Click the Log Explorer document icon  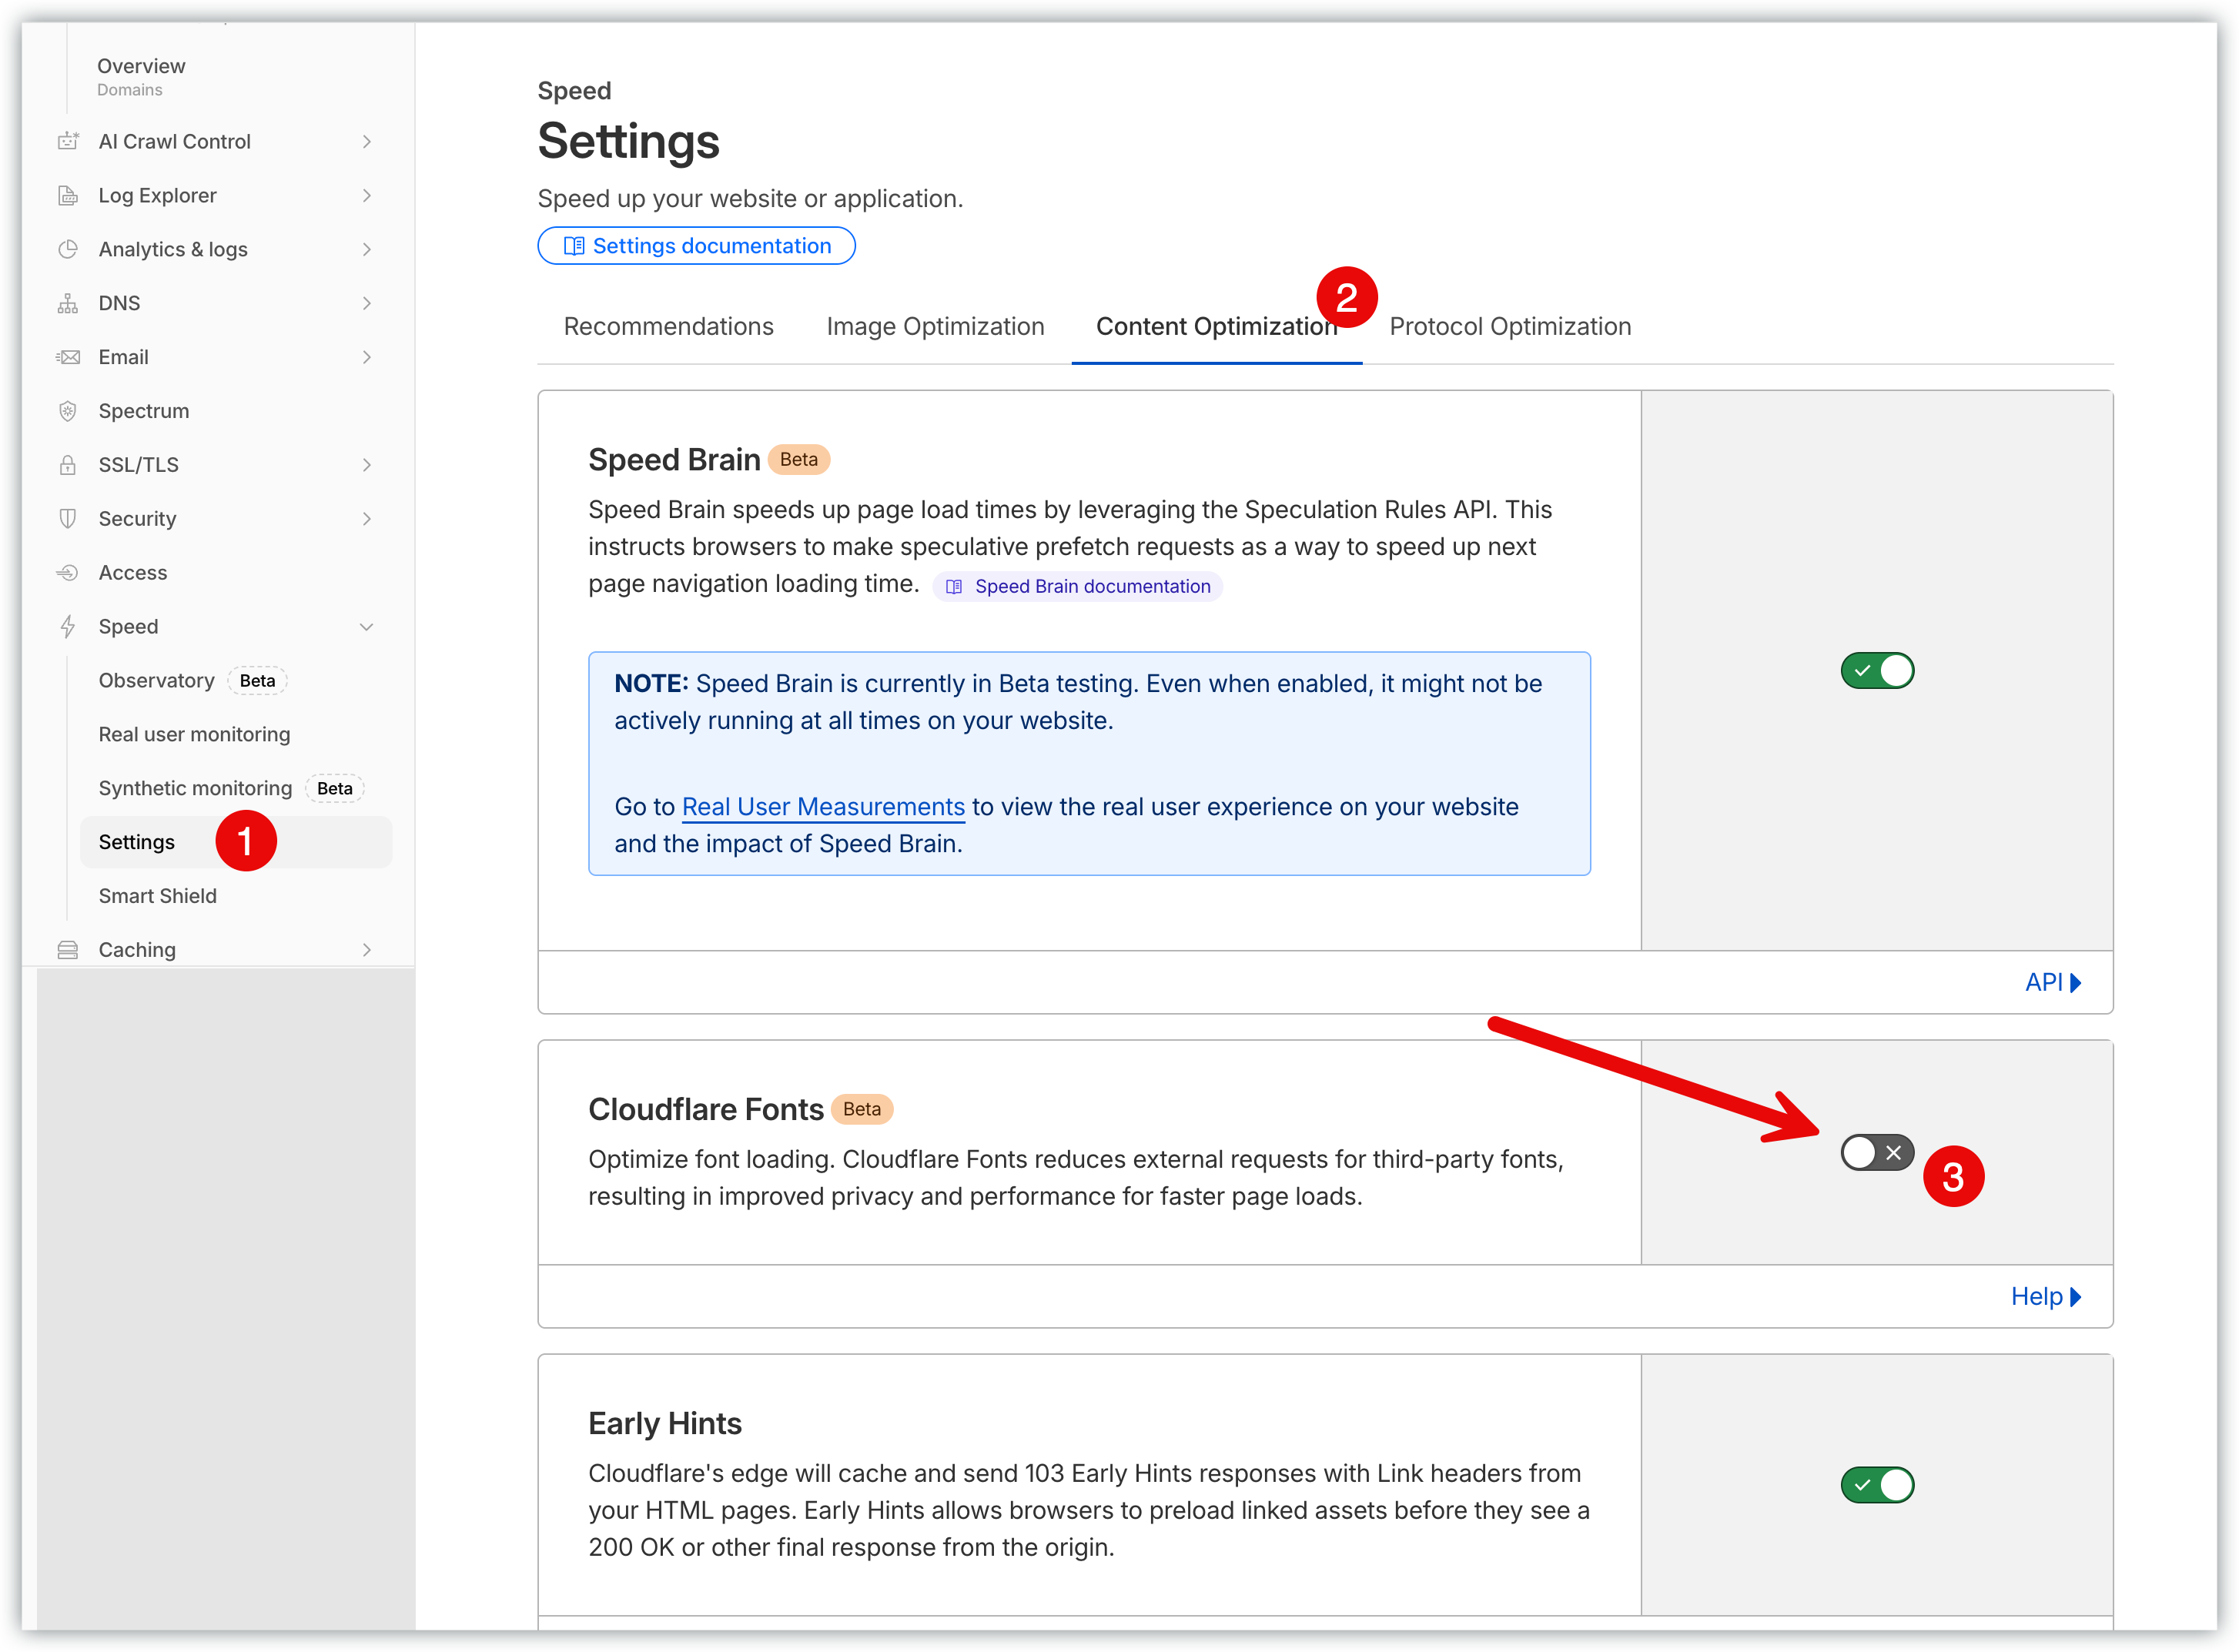(x=68, y=195)
